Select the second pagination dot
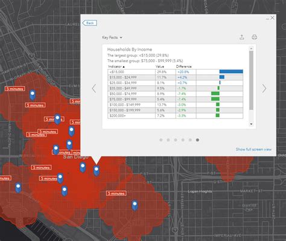This screenshot has width=286, height=241. (x=168, y=140)
